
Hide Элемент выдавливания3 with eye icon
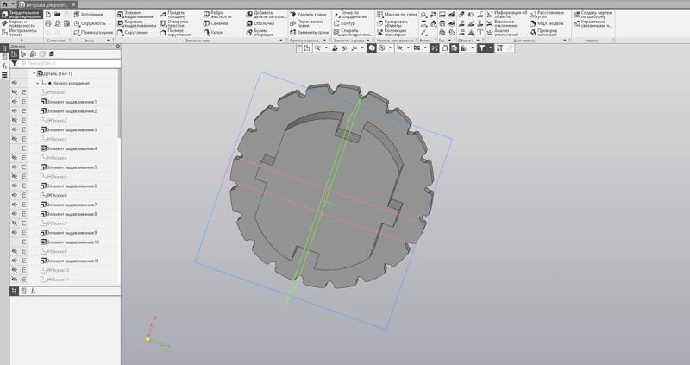coord(15,130)
